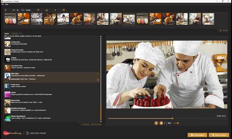Select the Watercolors style name
Viewport: 232px width, 139px height.
15,100
